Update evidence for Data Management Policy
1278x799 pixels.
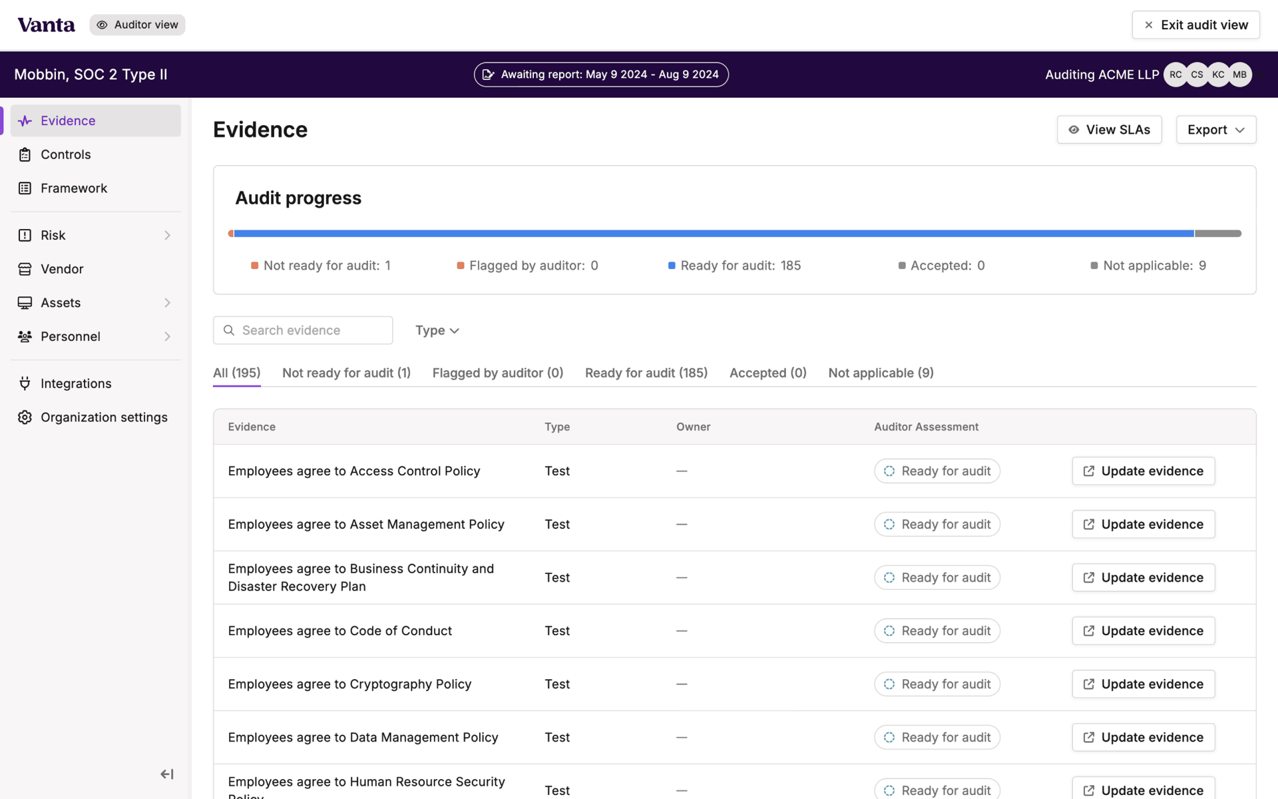tap(1143, 737)
